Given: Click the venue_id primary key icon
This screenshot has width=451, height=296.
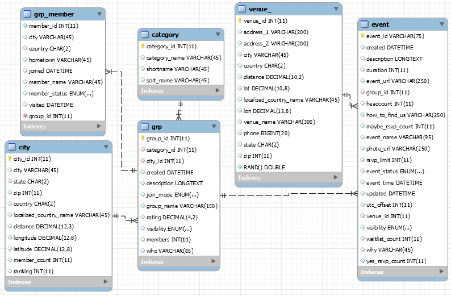Looking at the screenshot, I should click(240, 20).
